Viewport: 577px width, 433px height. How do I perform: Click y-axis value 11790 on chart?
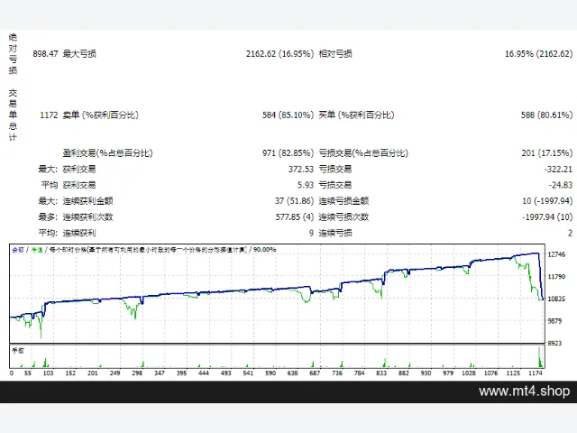(556, 277)
